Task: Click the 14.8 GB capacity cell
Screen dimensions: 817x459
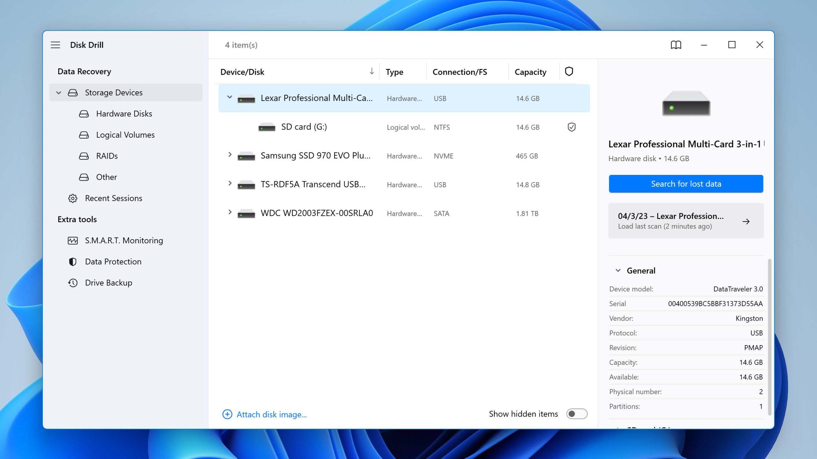Action: click(x=528, y=185)
